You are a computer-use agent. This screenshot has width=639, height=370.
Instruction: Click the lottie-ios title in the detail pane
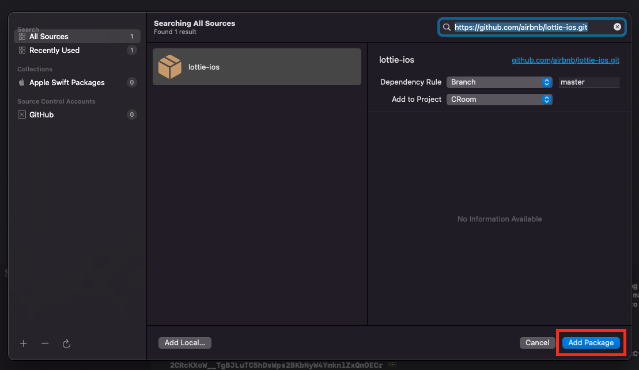396,60
